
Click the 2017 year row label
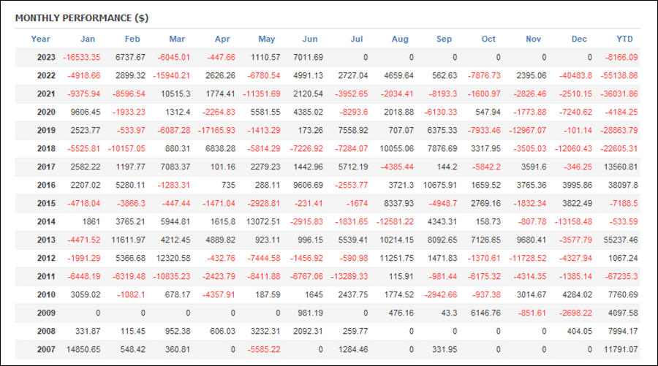tap(46, 167)
